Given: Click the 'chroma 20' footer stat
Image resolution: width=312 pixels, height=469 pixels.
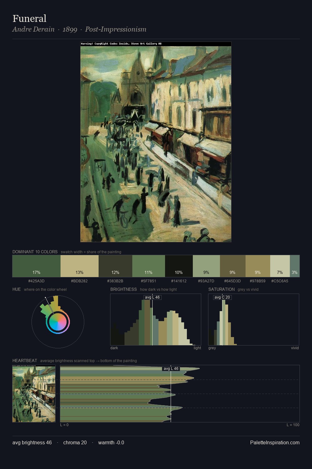Looking at the screenshot, I should pyautogui.click(x=75, y=443).
